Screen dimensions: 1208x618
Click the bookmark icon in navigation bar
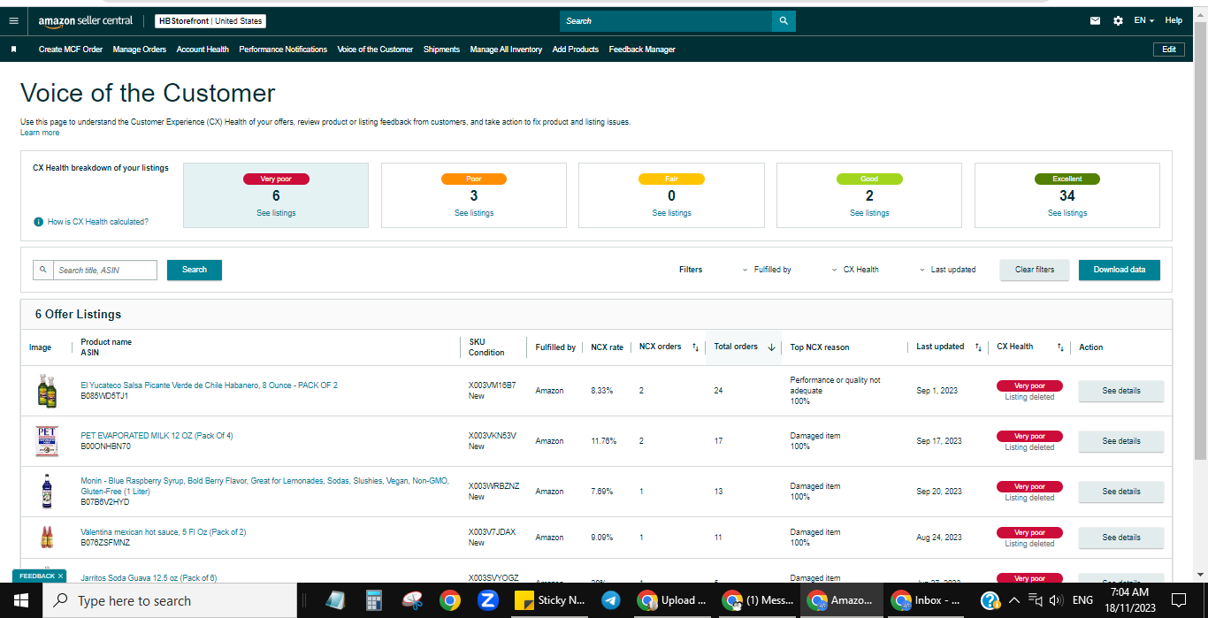(13, 50)
